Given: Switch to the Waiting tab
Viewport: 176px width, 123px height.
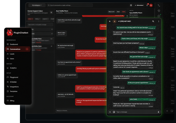Looking at the screenshot, I should tap(37, 19).
